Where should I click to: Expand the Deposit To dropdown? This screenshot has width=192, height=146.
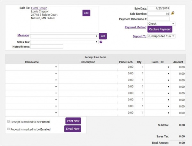[x=161, y=36]
